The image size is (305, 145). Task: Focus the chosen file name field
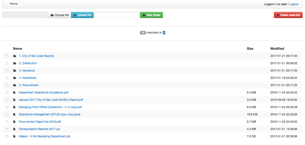[25, 15]
